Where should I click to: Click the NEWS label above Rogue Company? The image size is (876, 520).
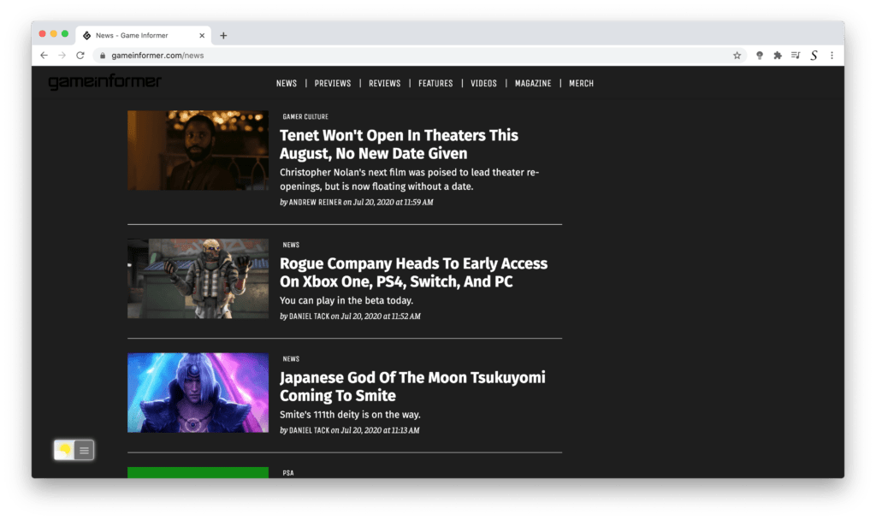tap(291, 245)
